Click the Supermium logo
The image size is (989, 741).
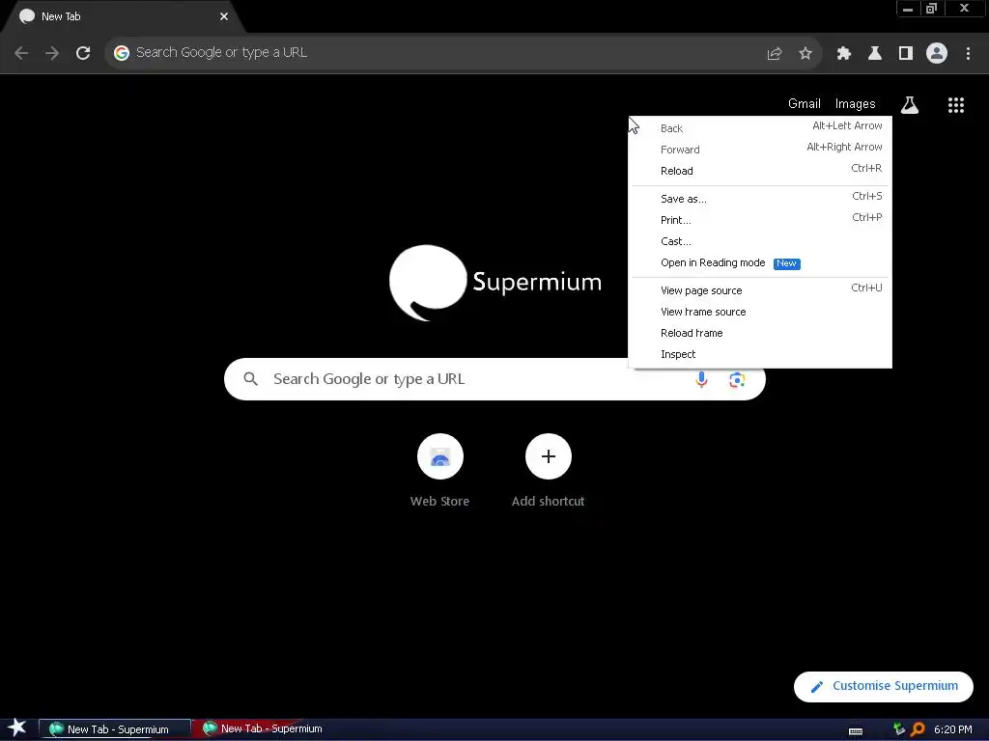(495, 283)
